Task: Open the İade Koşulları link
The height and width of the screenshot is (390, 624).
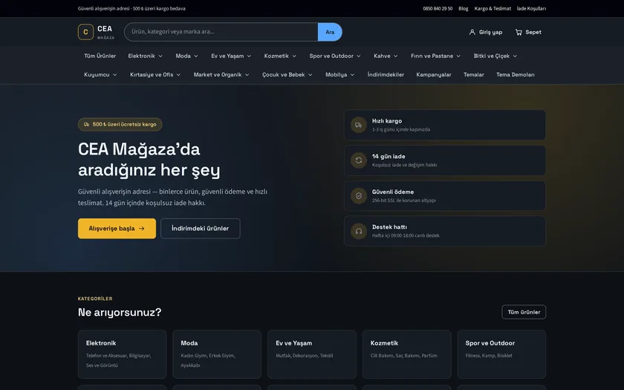Action: pos(531,9)
